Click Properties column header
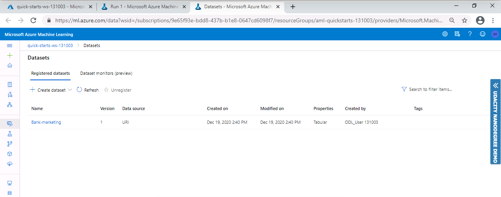Image resolution: width=501 pixels, height=197 pixels. point(323,108)
